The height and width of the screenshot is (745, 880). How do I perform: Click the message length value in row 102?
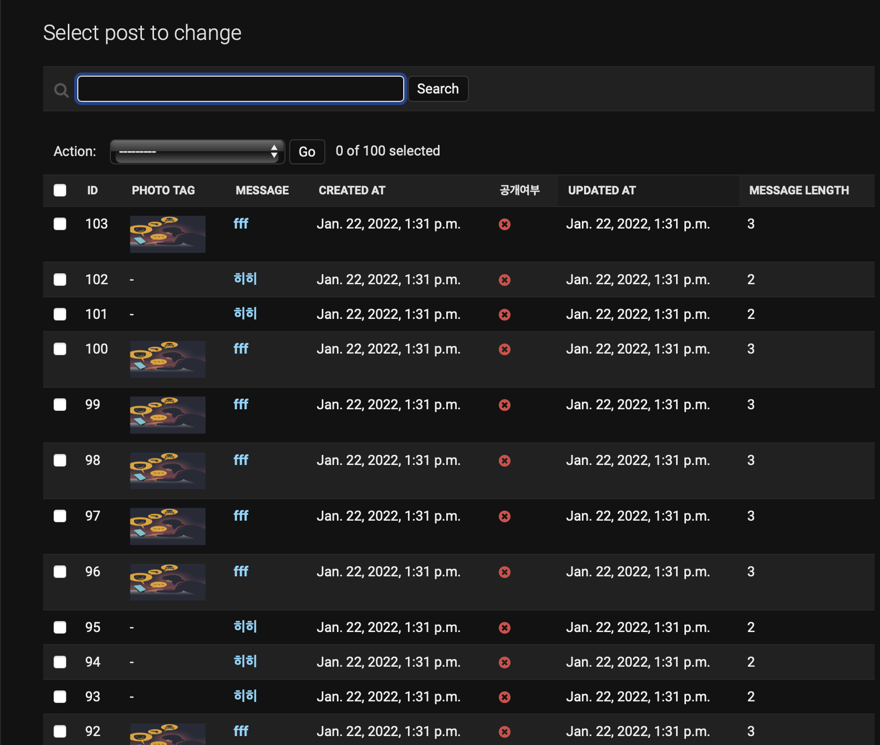[751, 280]
